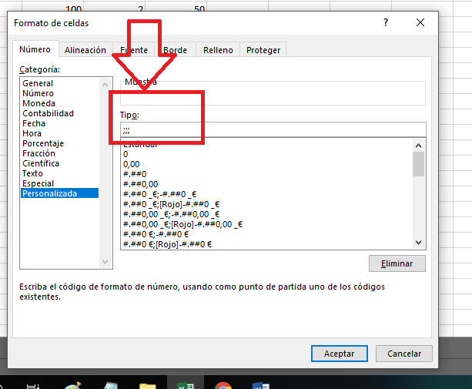Switch to the Relleno tab
Image resolution: width=472 pixels, height=389 pixels.
coord(218,50)
